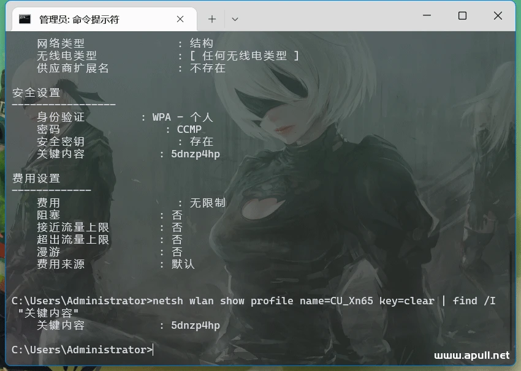The width and height of the screenshot is (521, 371).
Task: Click the 安全密钥 label
Action: pyautogui.click(x=61, y=141)
